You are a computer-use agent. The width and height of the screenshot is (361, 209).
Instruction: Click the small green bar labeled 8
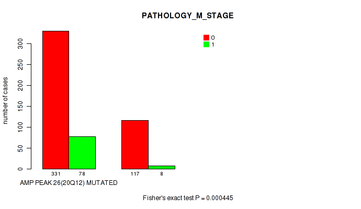tap(162, 167)
